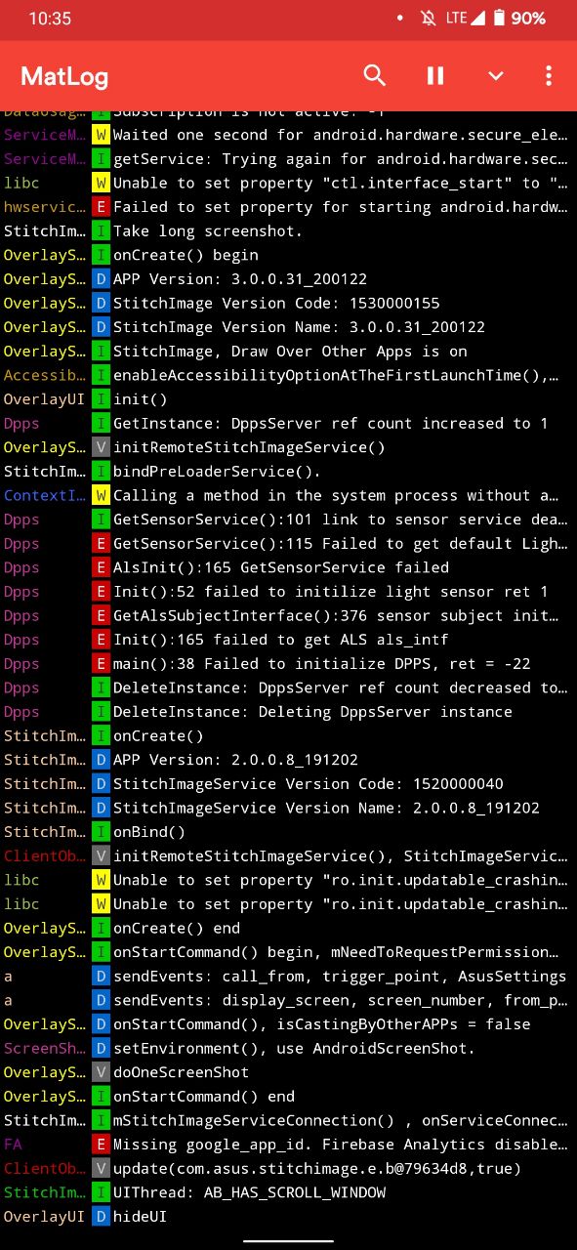Pause log recording with pause icon
577x1250 pixels.
435,75
